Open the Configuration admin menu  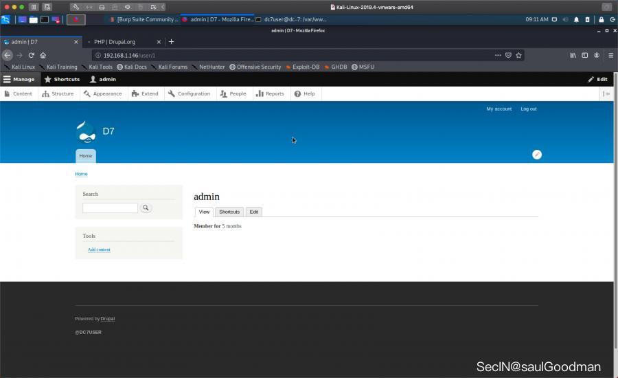(x=189, y=93)
